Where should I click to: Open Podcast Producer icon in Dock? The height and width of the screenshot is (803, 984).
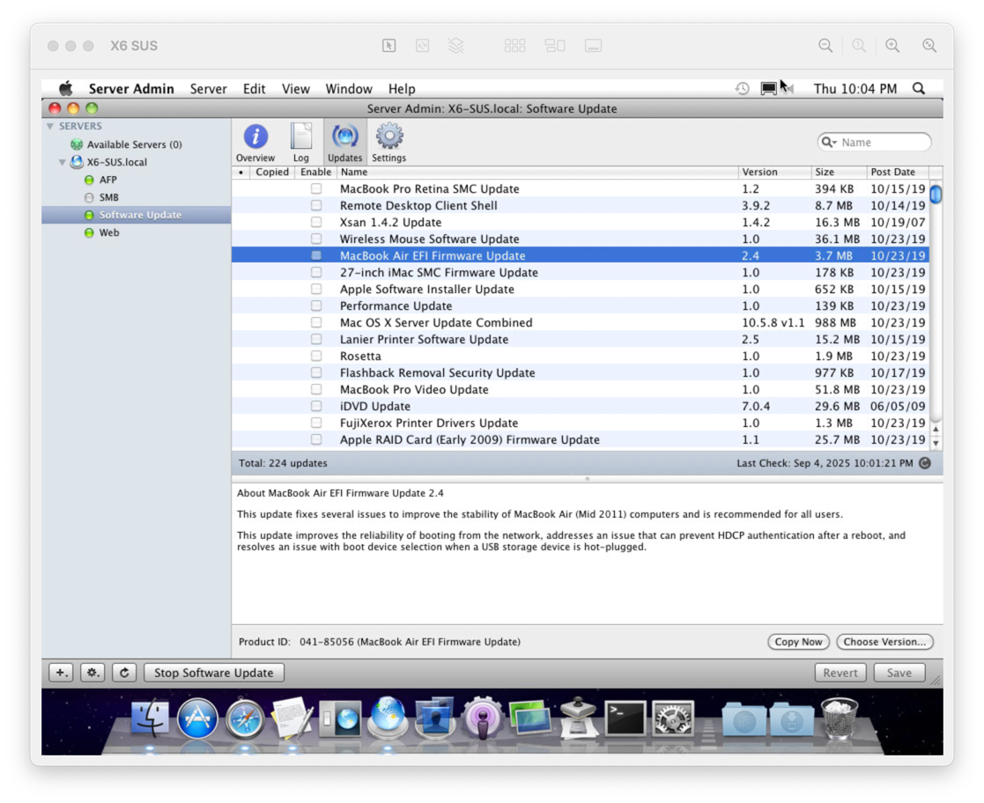(482, 718)
